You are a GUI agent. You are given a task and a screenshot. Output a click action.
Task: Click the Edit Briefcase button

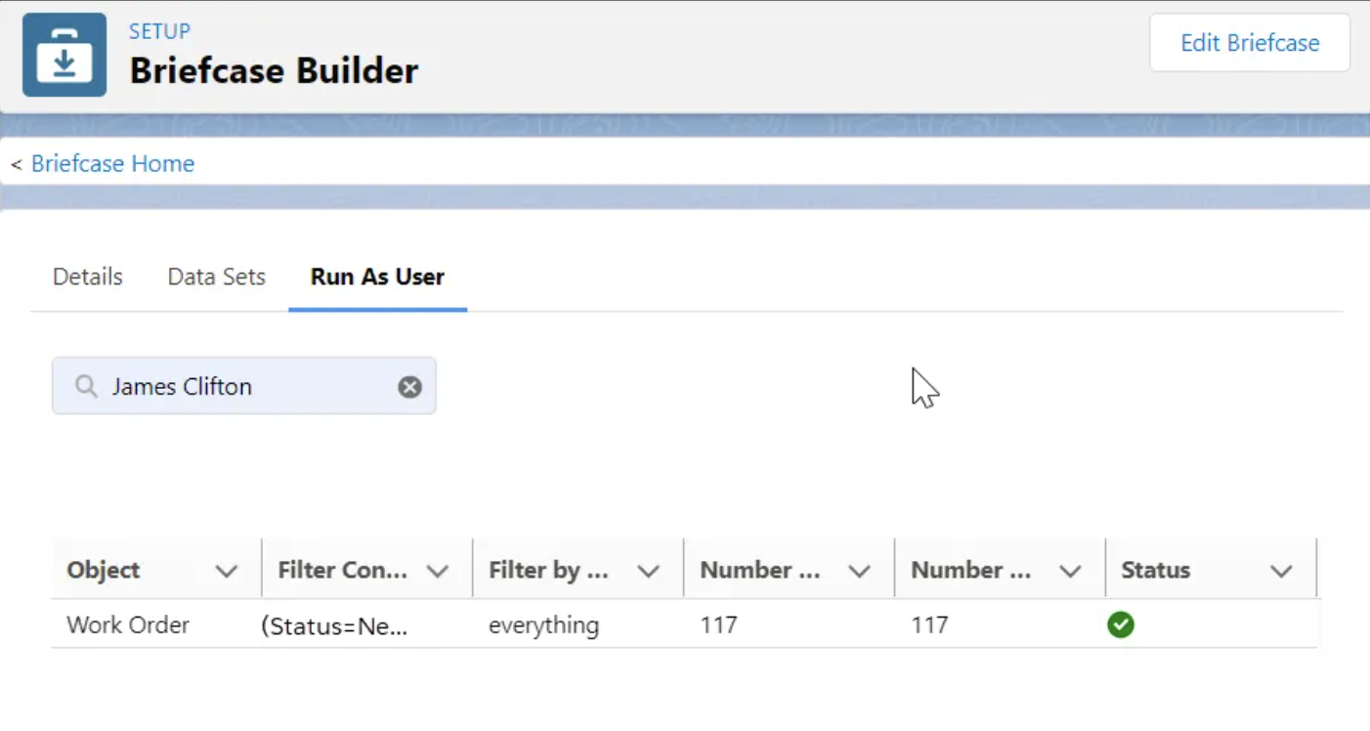(x=1250, y=43)
